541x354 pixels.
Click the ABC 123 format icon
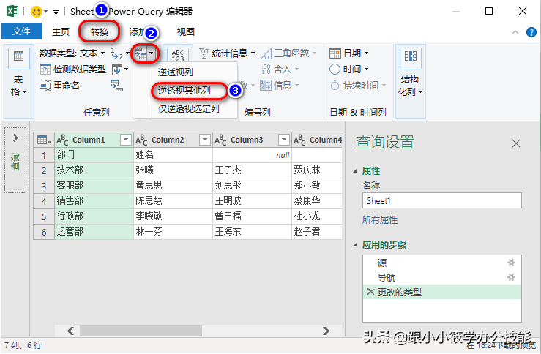point(178,56)
